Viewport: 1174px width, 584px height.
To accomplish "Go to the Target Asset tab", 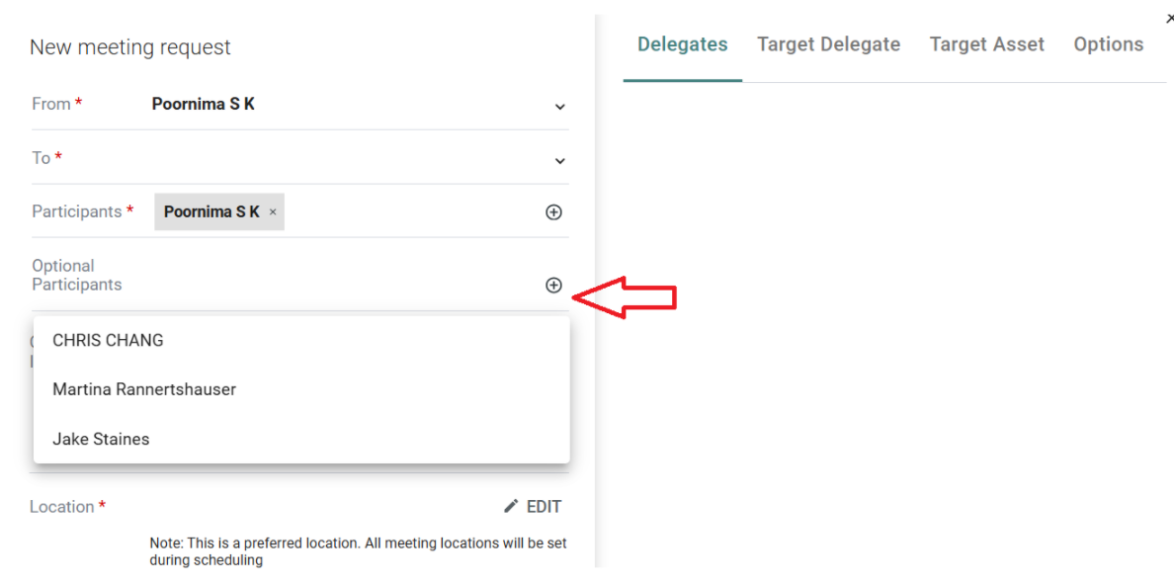I will tap(986, 44).
